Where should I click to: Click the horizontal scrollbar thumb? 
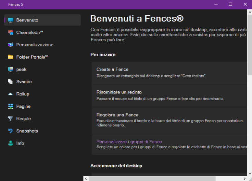pyautogui.click(x=152, y=179)
